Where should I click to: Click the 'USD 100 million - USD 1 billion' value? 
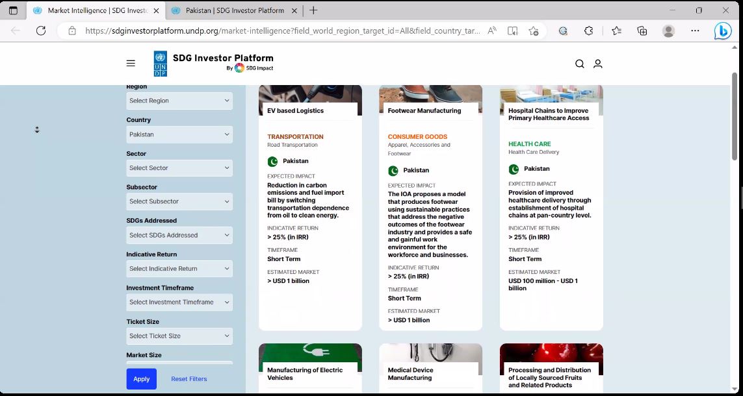pos(543,284)
